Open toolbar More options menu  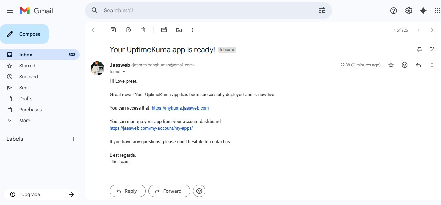193,30
